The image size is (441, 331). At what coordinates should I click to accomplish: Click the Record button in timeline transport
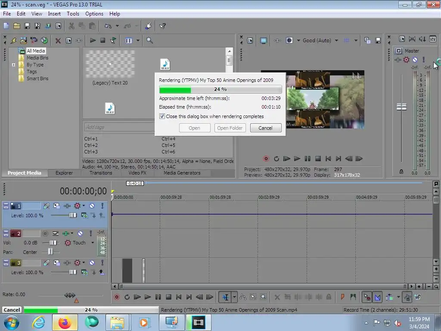116,297
